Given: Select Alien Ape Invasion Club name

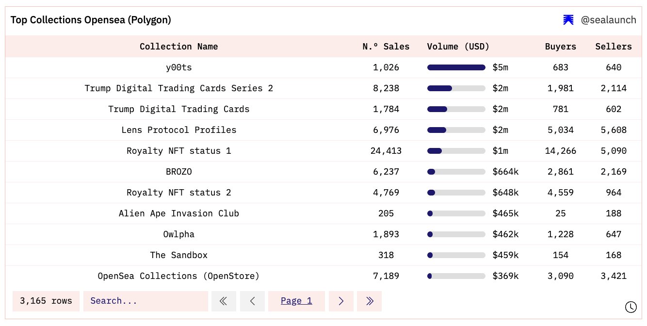Looking at the screenshot, I should click(179, 213).
